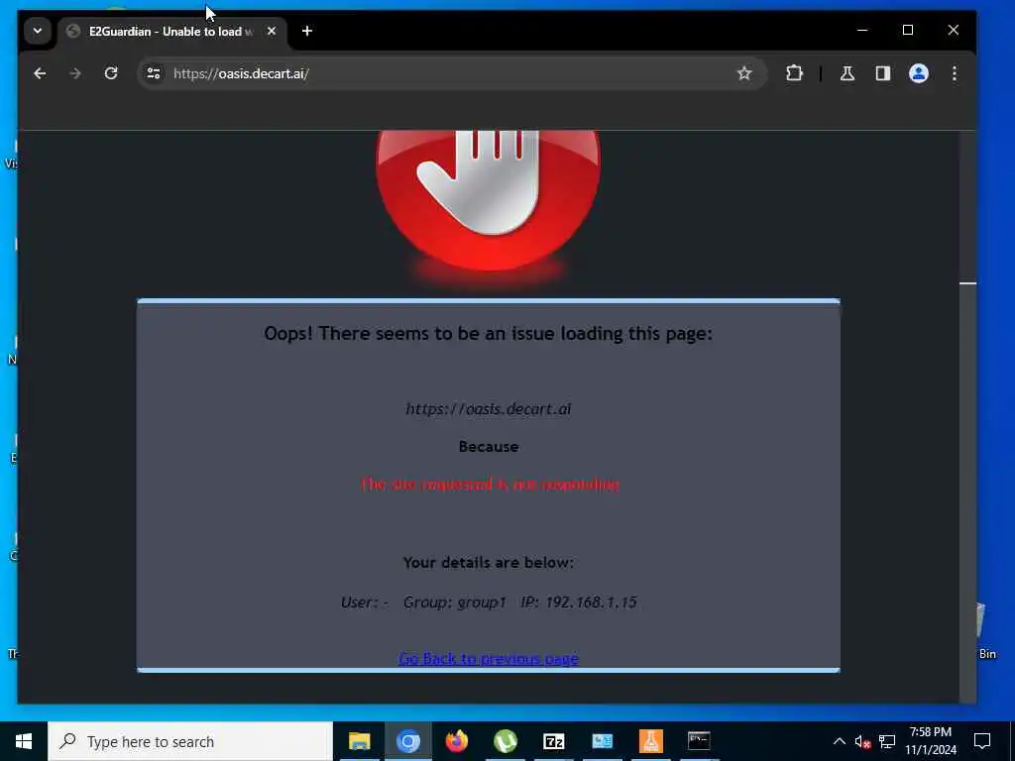Select the Group: group1 text
This screenshot has width=1015, height=761.
pos(454,602)
